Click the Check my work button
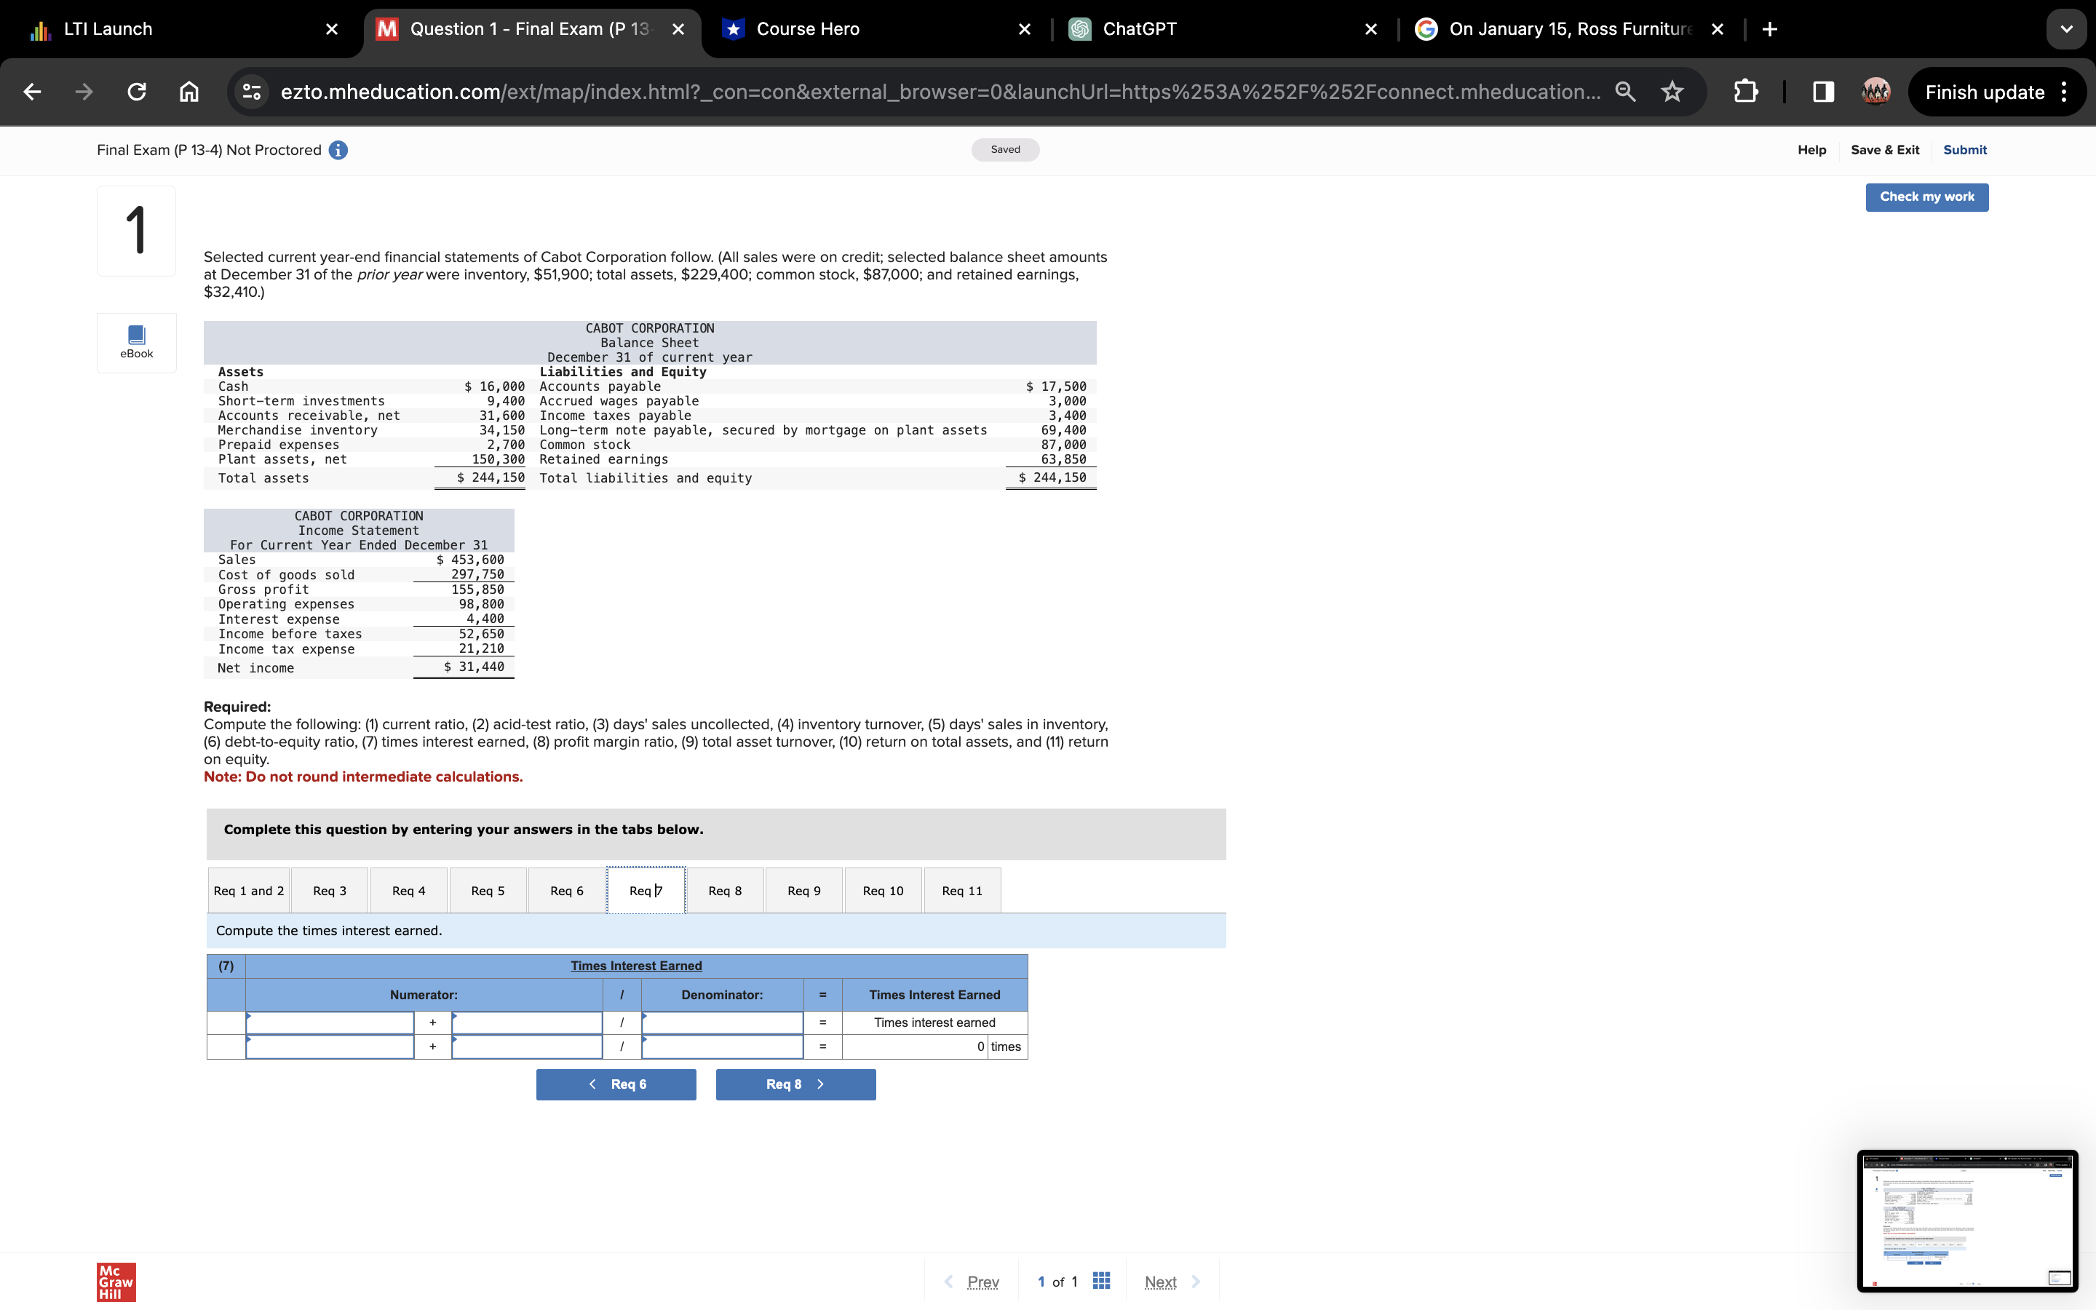Viewport: 2096px width, 1310px height. pyautogui.click(x=1927, y=196)
